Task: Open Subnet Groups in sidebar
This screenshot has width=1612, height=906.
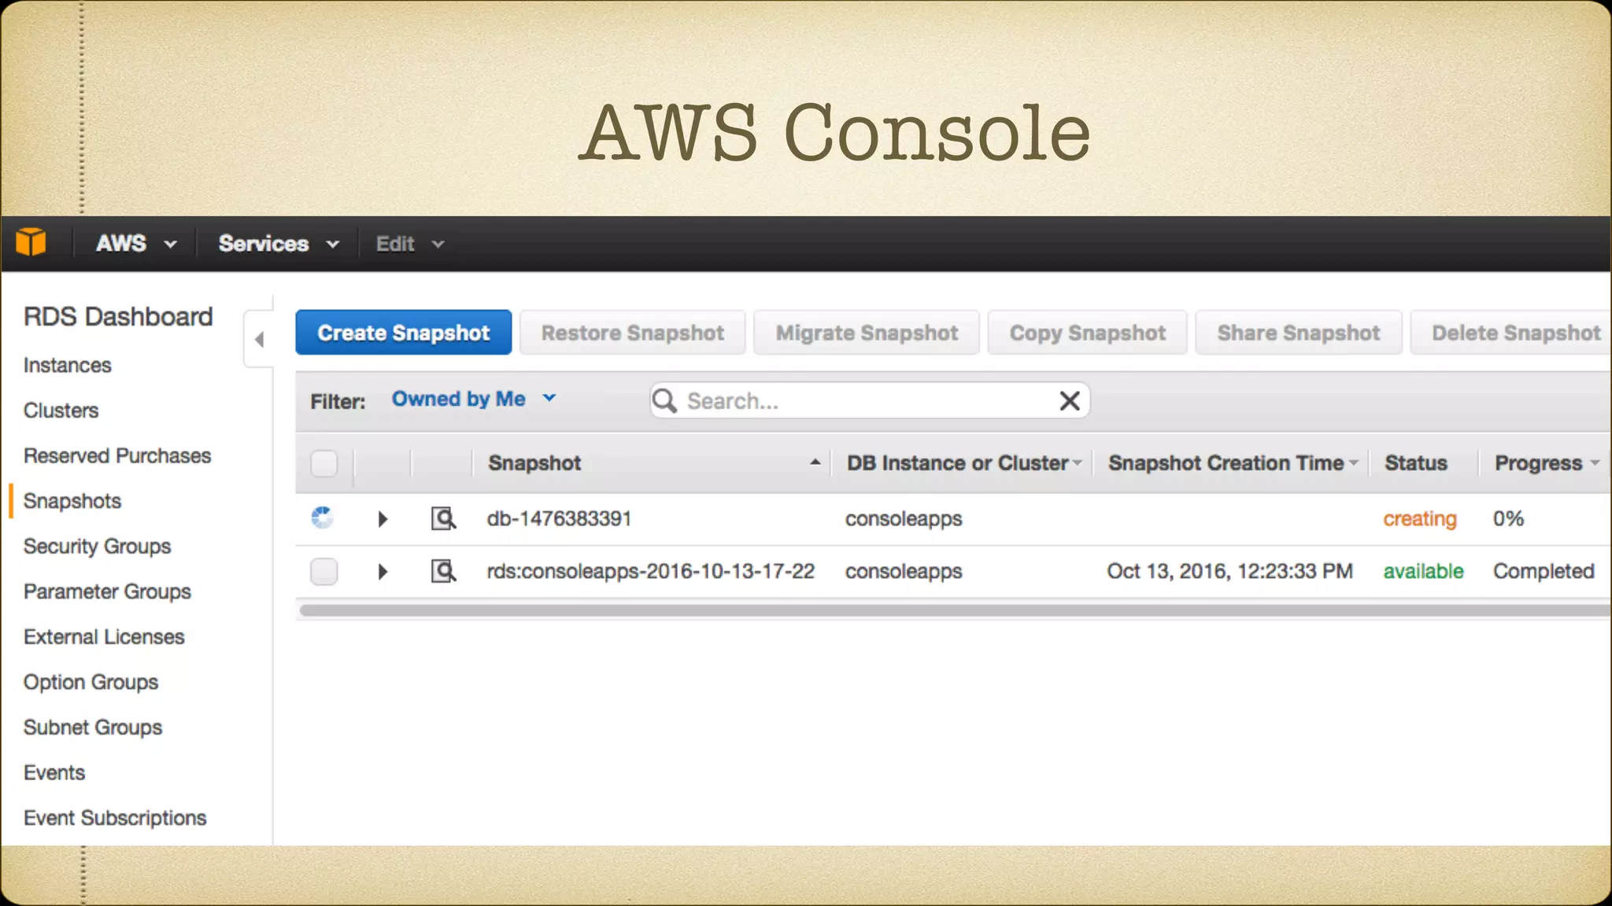Action: (x=93, y=727)
